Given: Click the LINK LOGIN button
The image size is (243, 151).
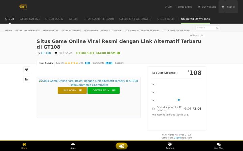Looking at the screenshot, I should 72,90.
